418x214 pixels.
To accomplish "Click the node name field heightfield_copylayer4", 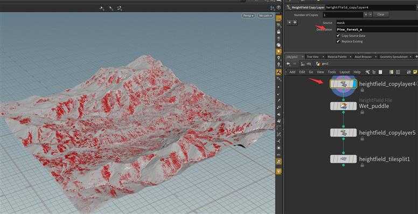I will (x=371, y=8).
